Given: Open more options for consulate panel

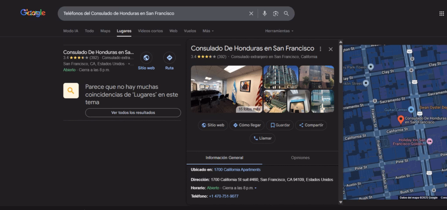Looking at the screenshot, I should [320, 49].
